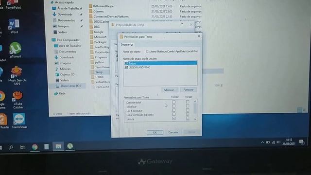Select Rede in Explorer sidebar
This screenshot has height=175, width=311.
(x=60, y=93)
